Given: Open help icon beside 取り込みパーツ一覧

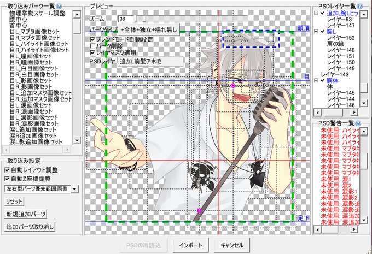Looking at the screenshot, I should (59, 6).
